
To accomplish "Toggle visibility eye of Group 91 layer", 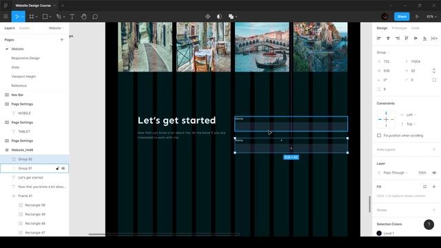I will click(x=63, y=168).
